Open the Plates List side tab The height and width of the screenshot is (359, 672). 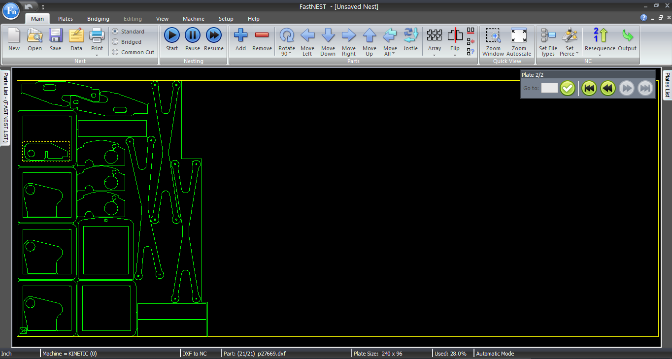click(667, 85)
